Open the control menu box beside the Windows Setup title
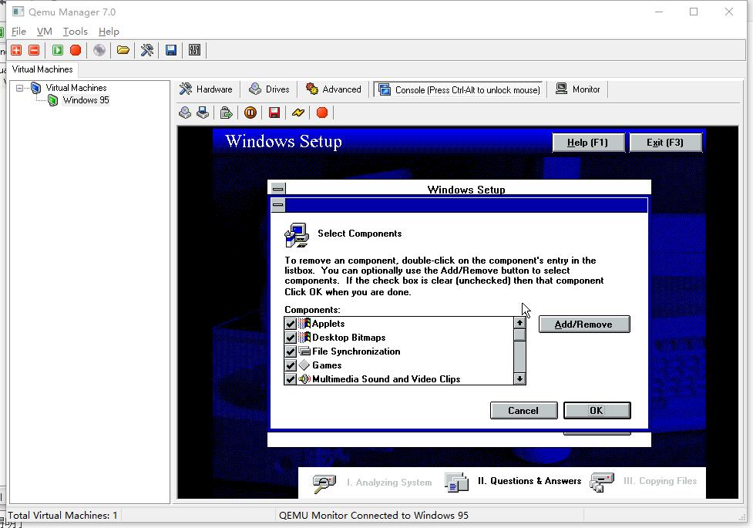753x528 pixels. point(278,189)
